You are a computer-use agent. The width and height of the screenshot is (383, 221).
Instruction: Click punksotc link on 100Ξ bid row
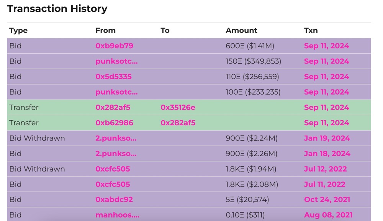pos(116,92)
